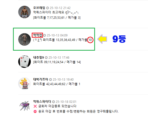Open 오브레임's boxer profile avatar
This screenshot has width=148, height=121.
pyautogui.click(x=24, y=12)
